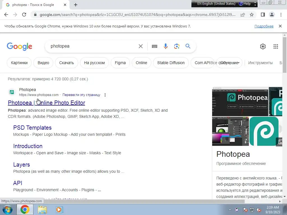This screenshot has height=215, width=287.
Task: Share this page from address bar
Action: (243, 15)
